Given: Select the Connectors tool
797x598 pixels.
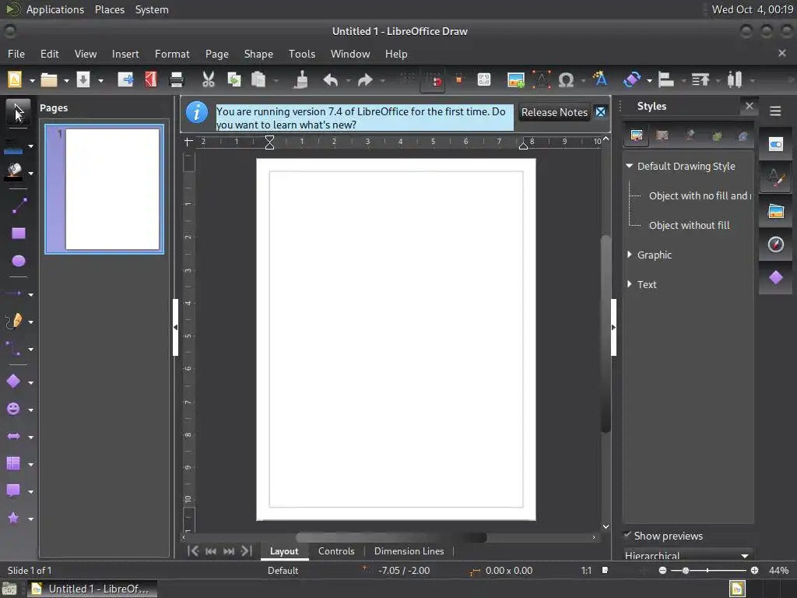Looking at the screenshot, I should pos(14,349).
